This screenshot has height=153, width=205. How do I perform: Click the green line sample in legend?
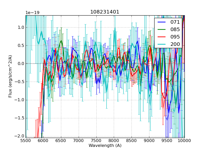[x=161, y=29]
